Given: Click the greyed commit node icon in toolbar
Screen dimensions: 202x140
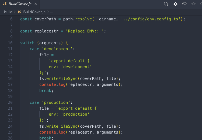Looking at the screenshot, I should (x=193, y=4).
